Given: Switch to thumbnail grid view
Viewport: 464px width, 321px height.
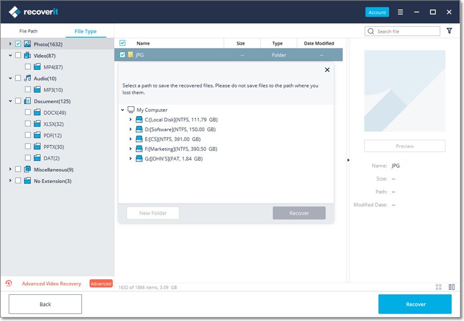Looking at the screenshot, I should coord(438,287).
